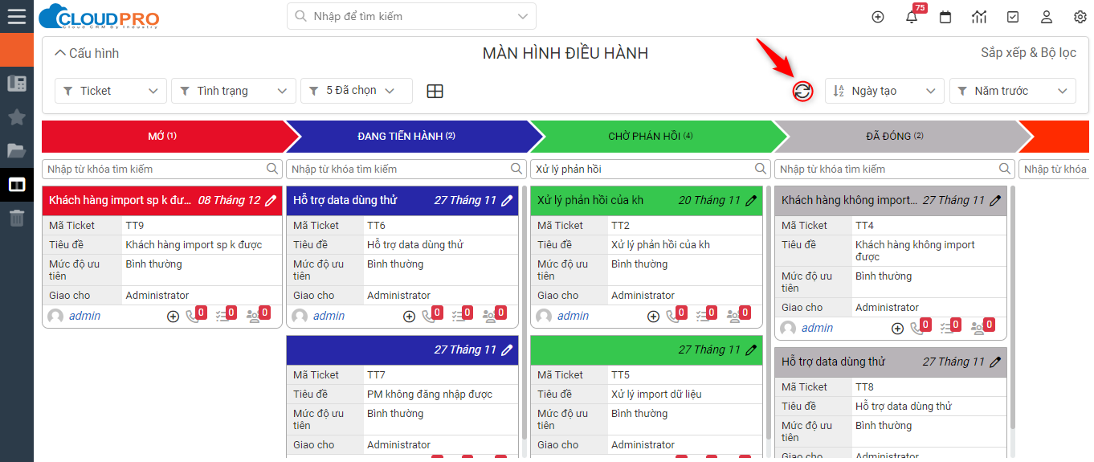1094x462 pixels.
Task: Click search magnifier in MỞ column filter
Action: (273, 169)
